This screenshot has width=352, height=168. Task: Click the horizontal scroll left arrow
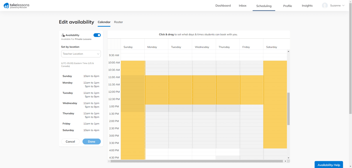109,161
